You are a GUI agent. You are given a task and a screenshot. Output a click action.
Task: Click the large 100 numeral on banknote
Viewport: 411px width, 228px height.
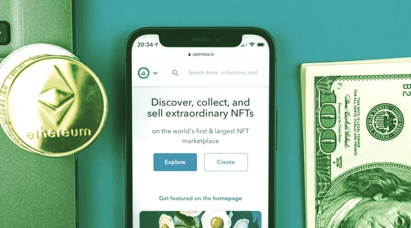click(328, 122)
